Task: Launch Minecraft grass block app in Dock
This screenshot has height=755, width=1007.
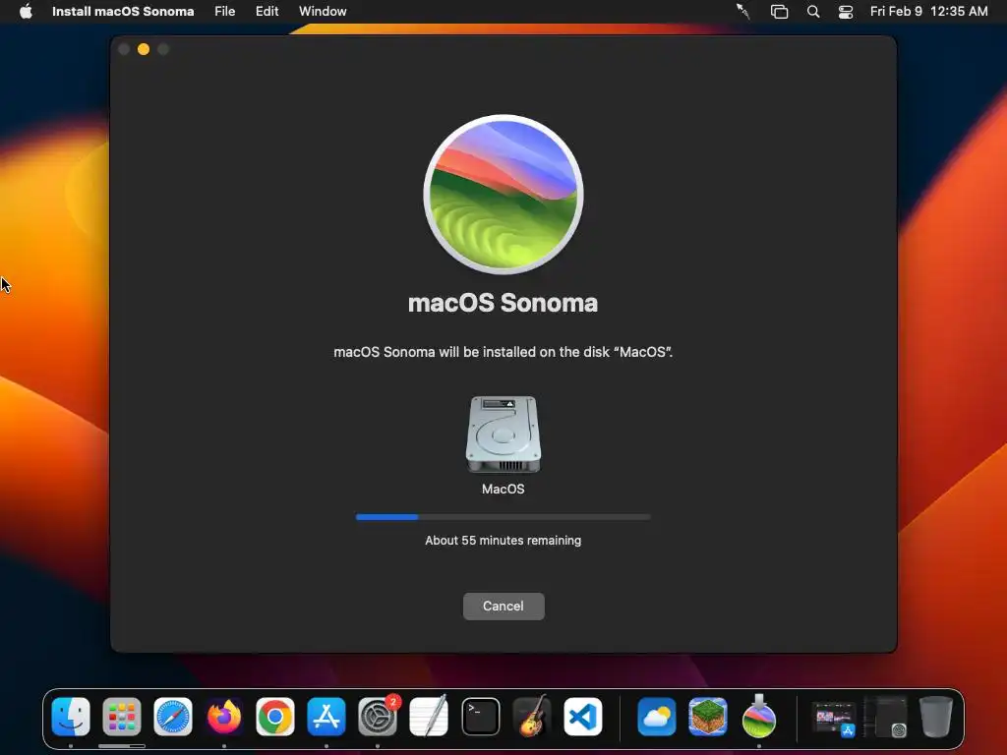Action: 708,717
